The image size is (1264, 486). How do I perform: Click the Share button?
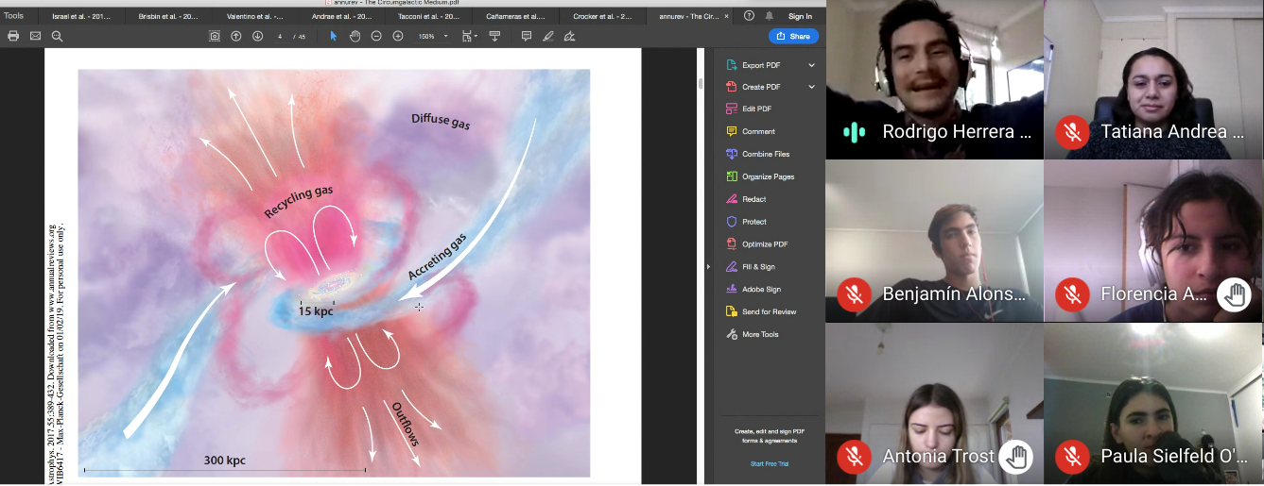(794, 36)
